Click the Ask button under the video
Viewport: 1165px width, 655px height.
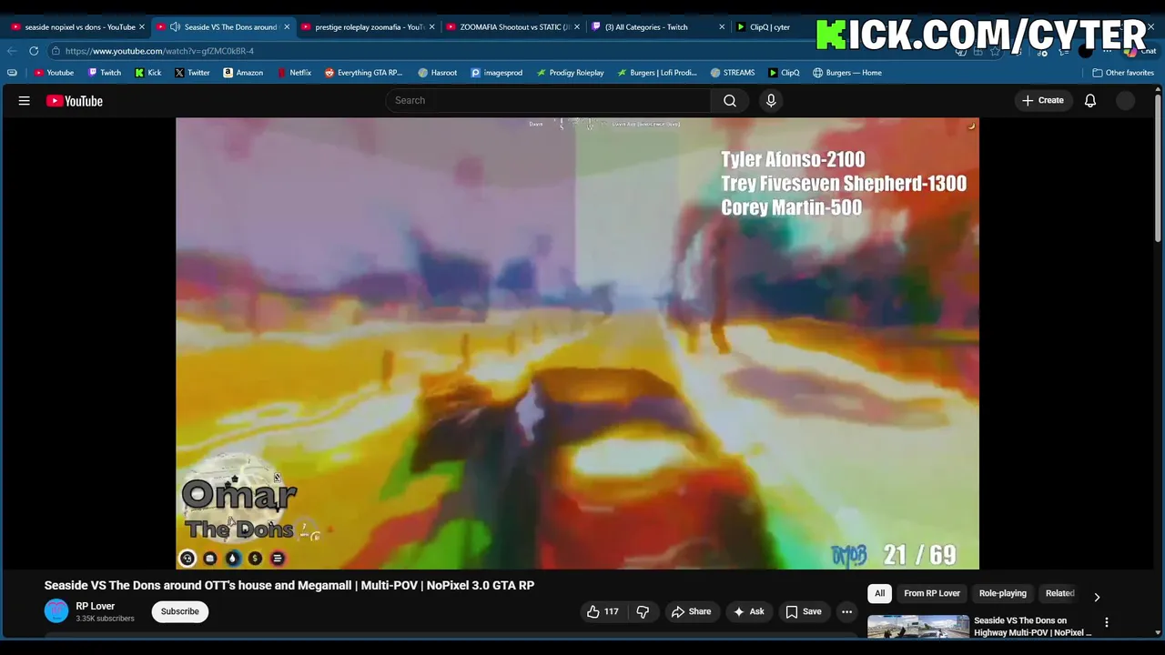tap(748, 611)
